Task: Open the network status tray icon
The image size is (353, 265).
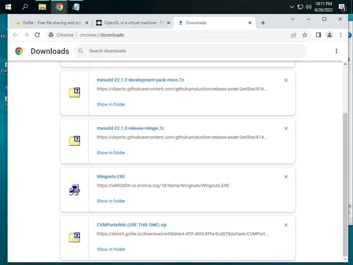Action: 300,7
